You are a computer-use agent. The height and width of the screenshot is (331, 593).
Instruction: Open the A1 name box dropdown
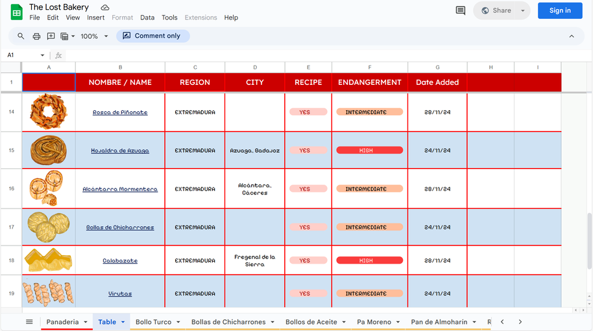pos(43,56)
